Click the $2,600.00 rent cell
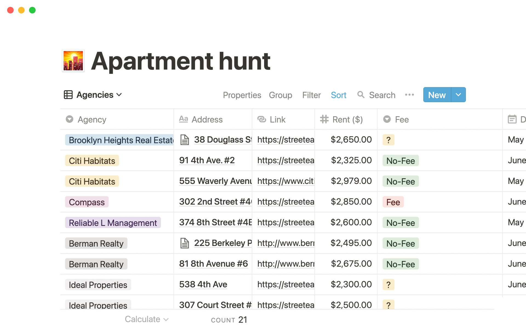The width and height of the screenshot is (526, 329). pyautogui.click(x=351, y=222)
